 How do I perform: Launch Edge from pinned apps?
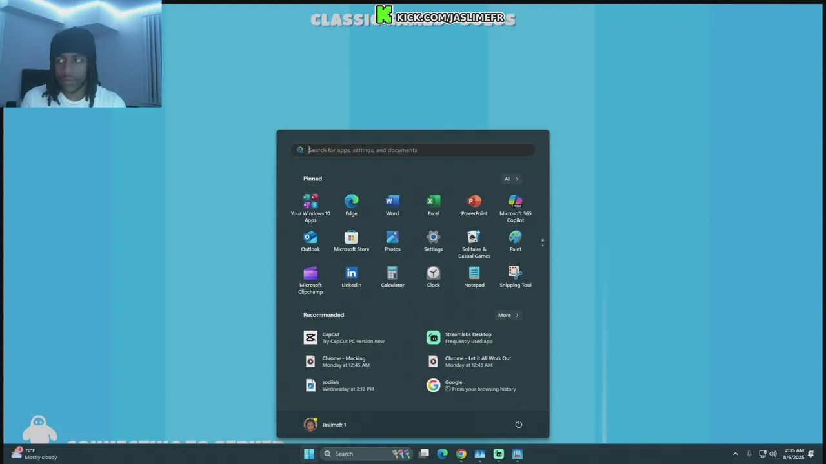[x=351, y=206]
